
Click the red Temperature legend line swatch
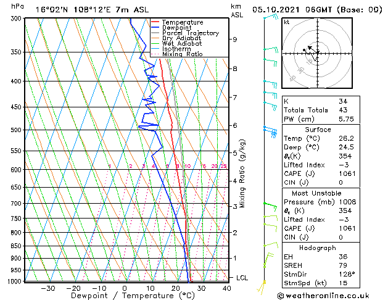click(x=155, y=22)
